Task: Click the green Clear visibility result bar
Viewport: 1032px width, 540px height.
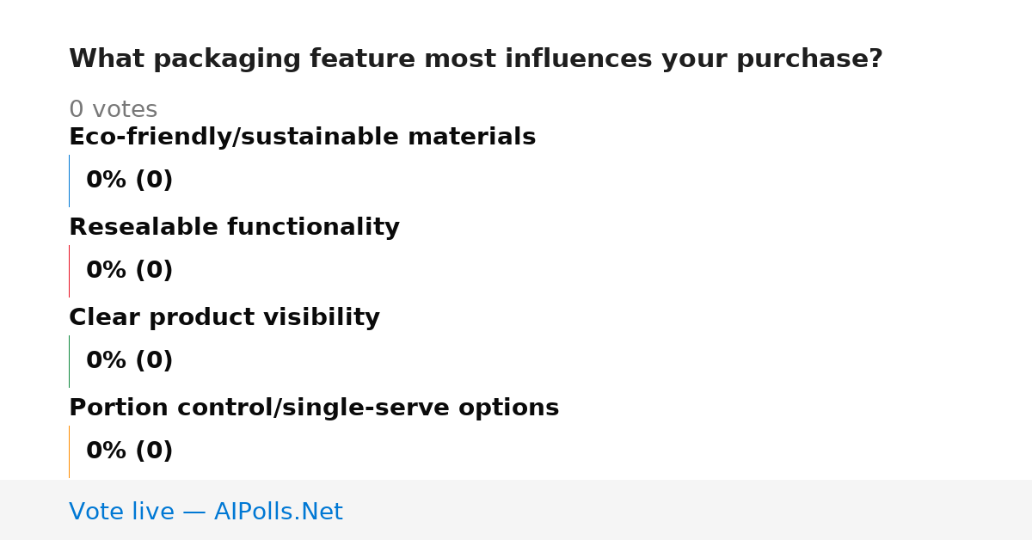Action: (x=69, y=361)
